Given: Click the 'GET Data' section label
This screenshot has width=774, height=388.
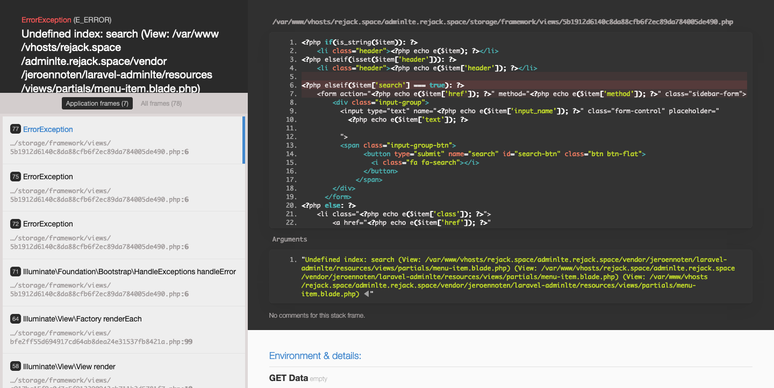Looking at the screenshot, I should [x=288, y=378].
